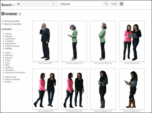The image size is (152, 113).
Task: Click into the Keyword search field
Action: (x=81, y=4)
